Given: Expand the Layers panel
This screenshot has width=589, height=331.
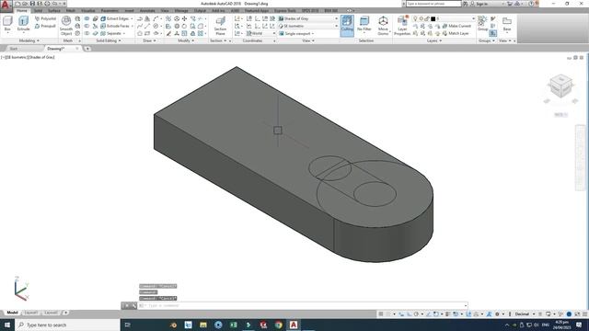Looking at the screenshot, I should [x=434, y=40].
